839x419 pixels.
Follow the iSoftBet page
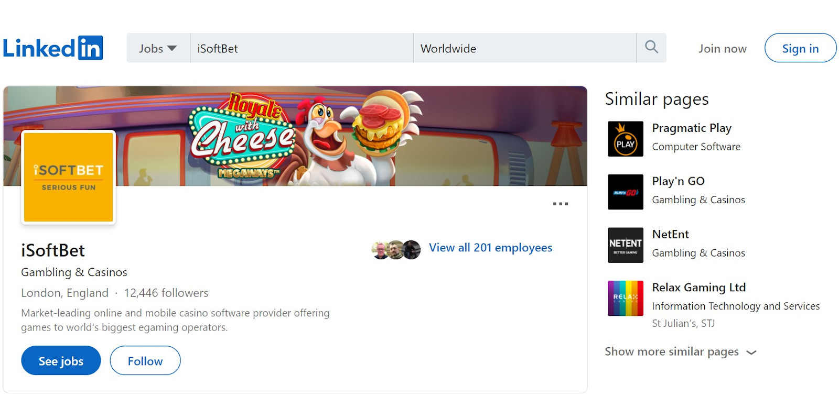point(145,360)
